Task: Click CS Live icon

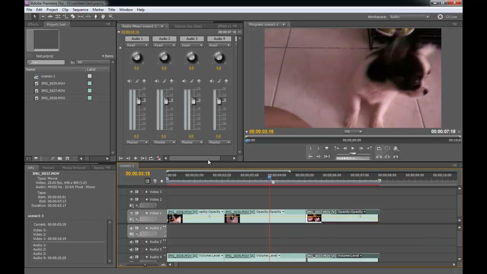Action: pyautogui.click(x=440, y=17)
